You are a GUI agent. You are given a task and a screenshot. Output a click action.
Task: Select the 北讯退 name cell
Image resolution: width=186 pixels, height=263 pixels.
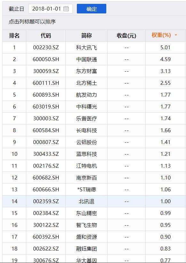86,201
